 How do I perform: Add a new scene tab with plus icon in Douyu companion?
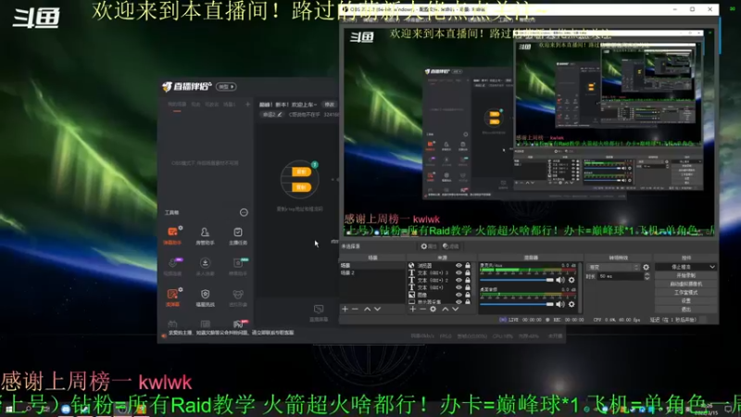coord(247,104)
